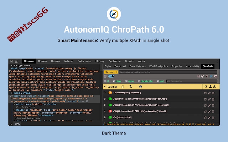
Task: Open the GH link in footer
Action: tap(204, 124)
